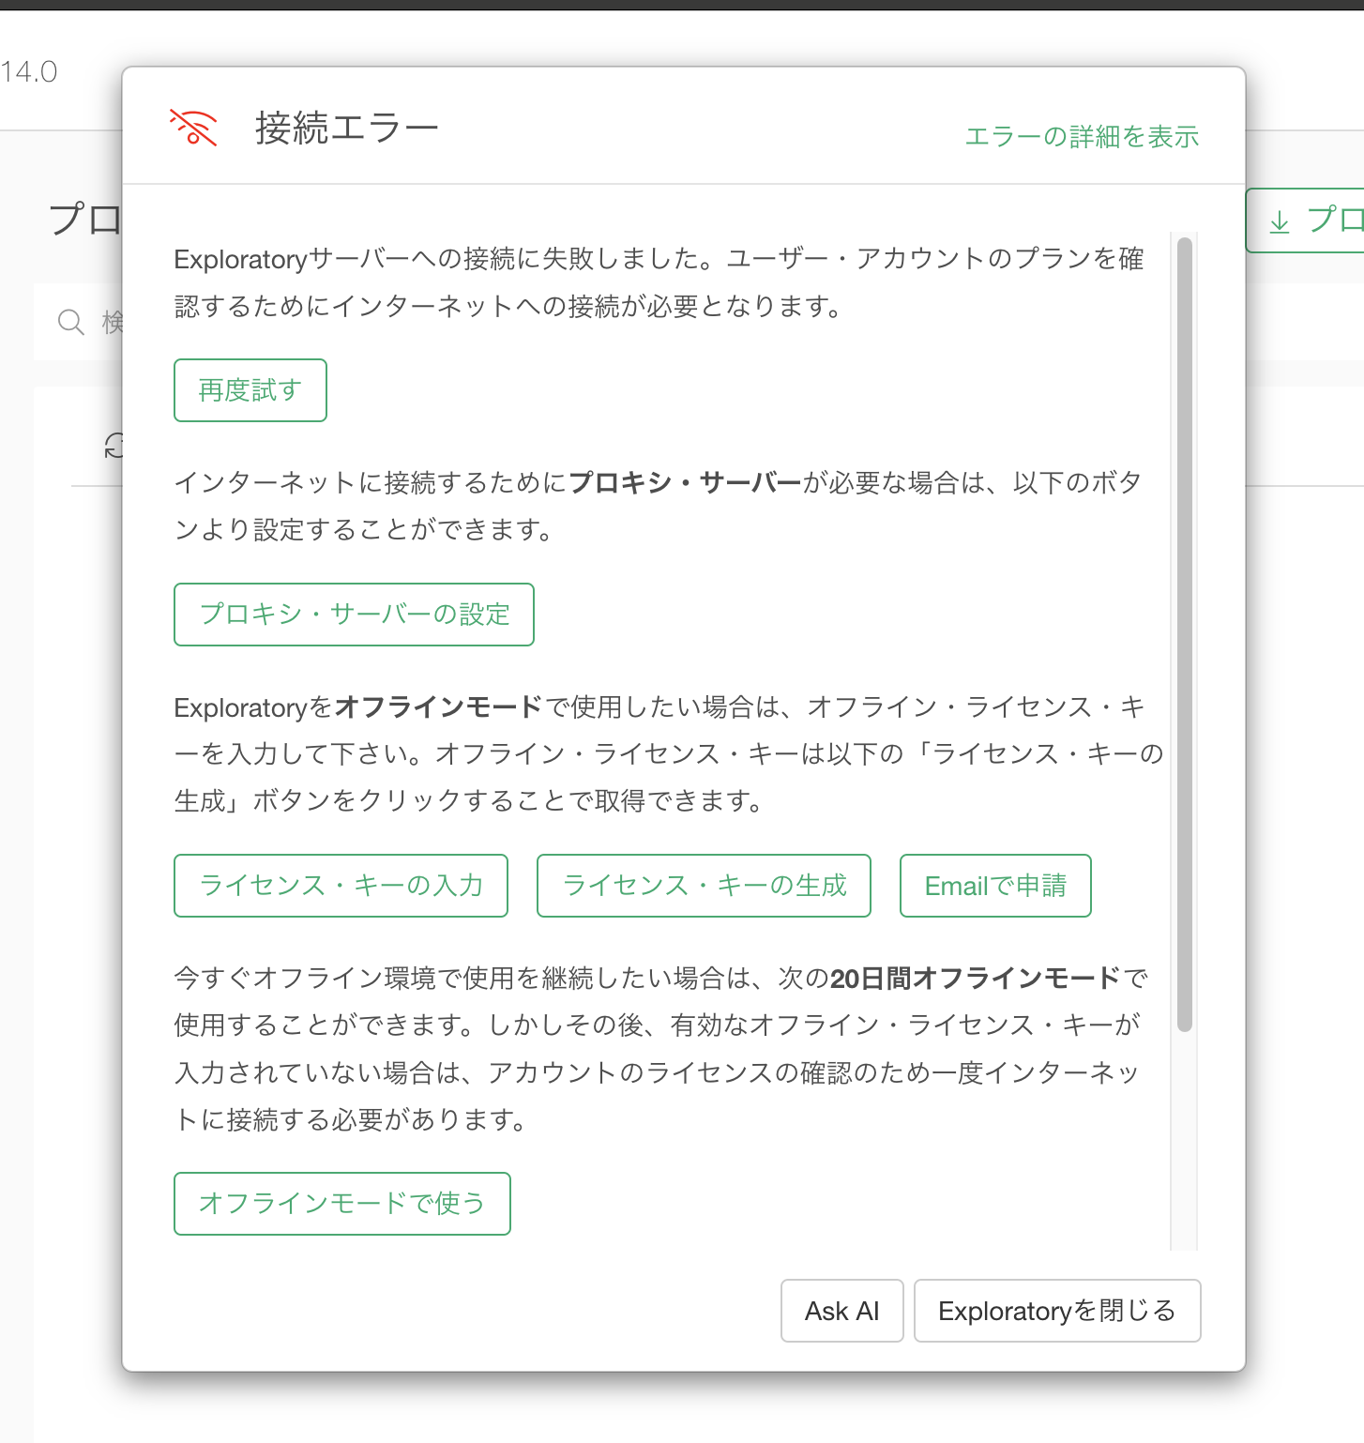Viewport: 1364px width, 1443px height.
Task: Click the circular refresh icon behind dialog
Action: (x=114, y=446)
